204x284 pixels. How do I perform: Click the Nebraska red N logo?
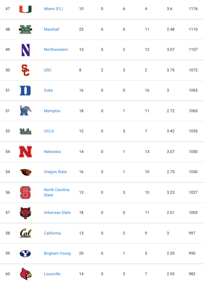[x=26, y=152]
